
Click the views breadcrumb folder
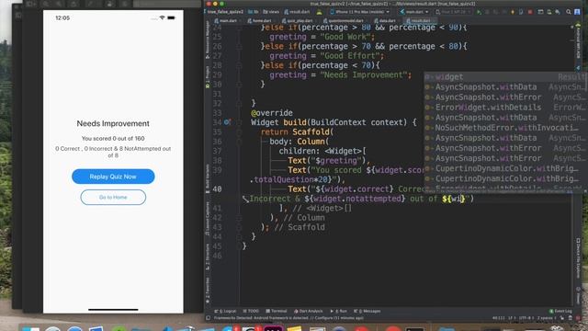(x=271, y=12)
